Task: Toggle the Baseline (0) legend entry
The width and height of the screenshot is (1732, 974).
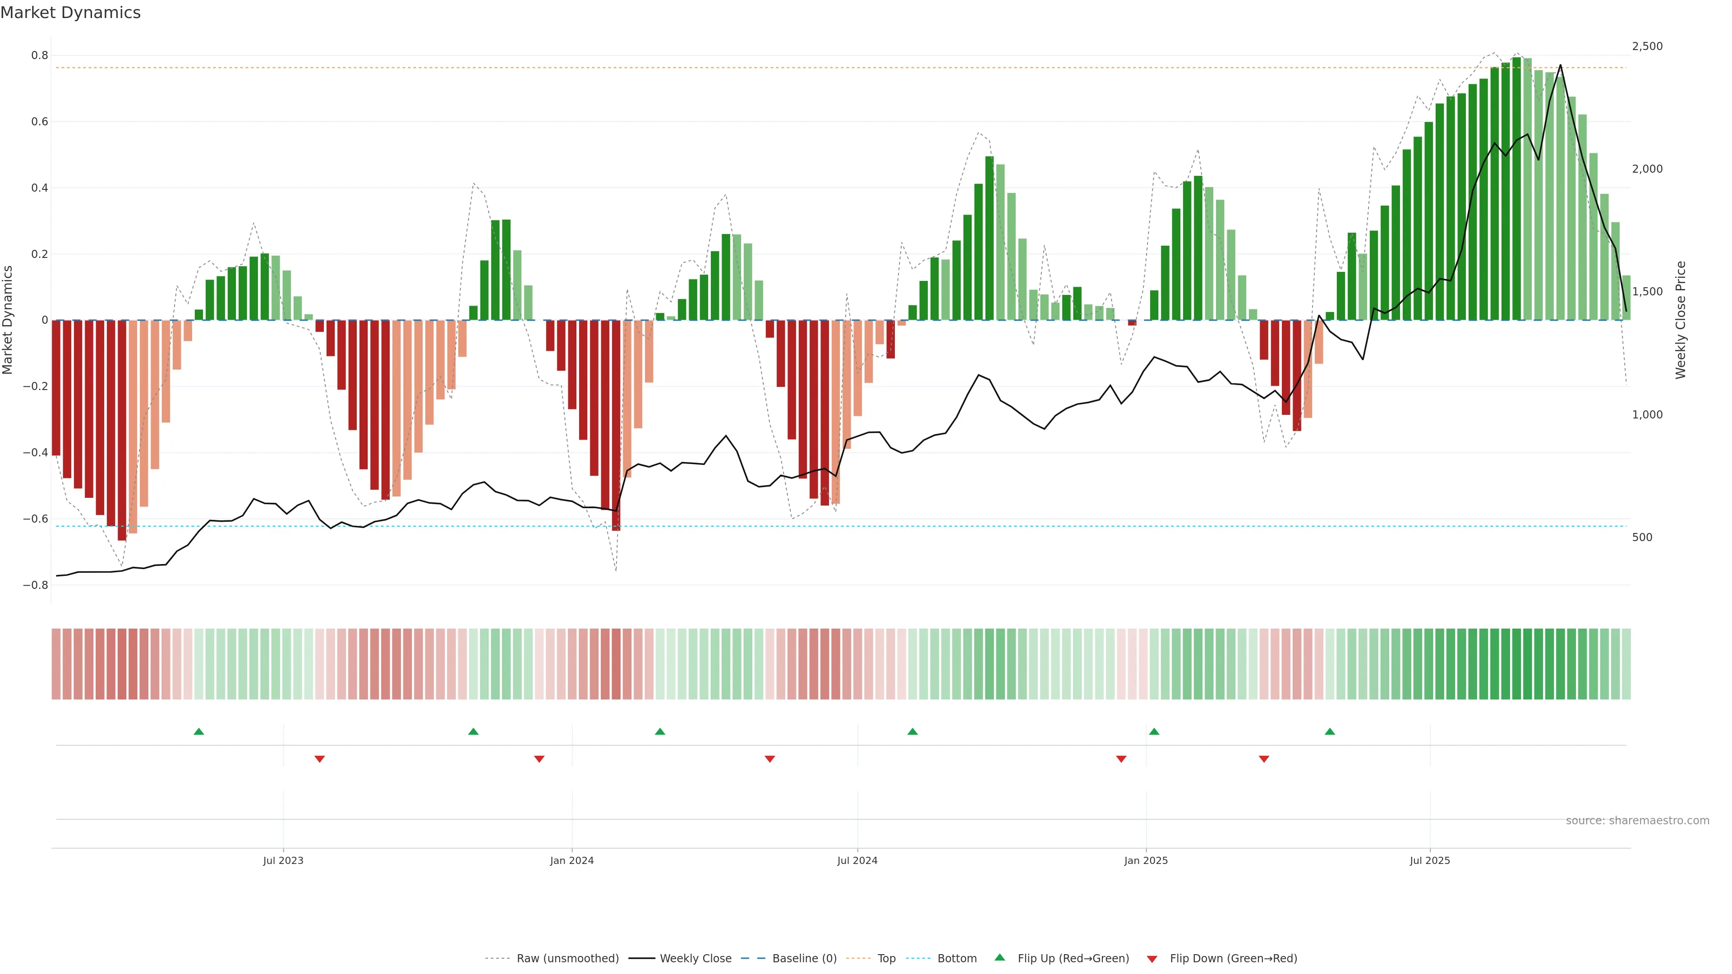Action: point(804,958)
